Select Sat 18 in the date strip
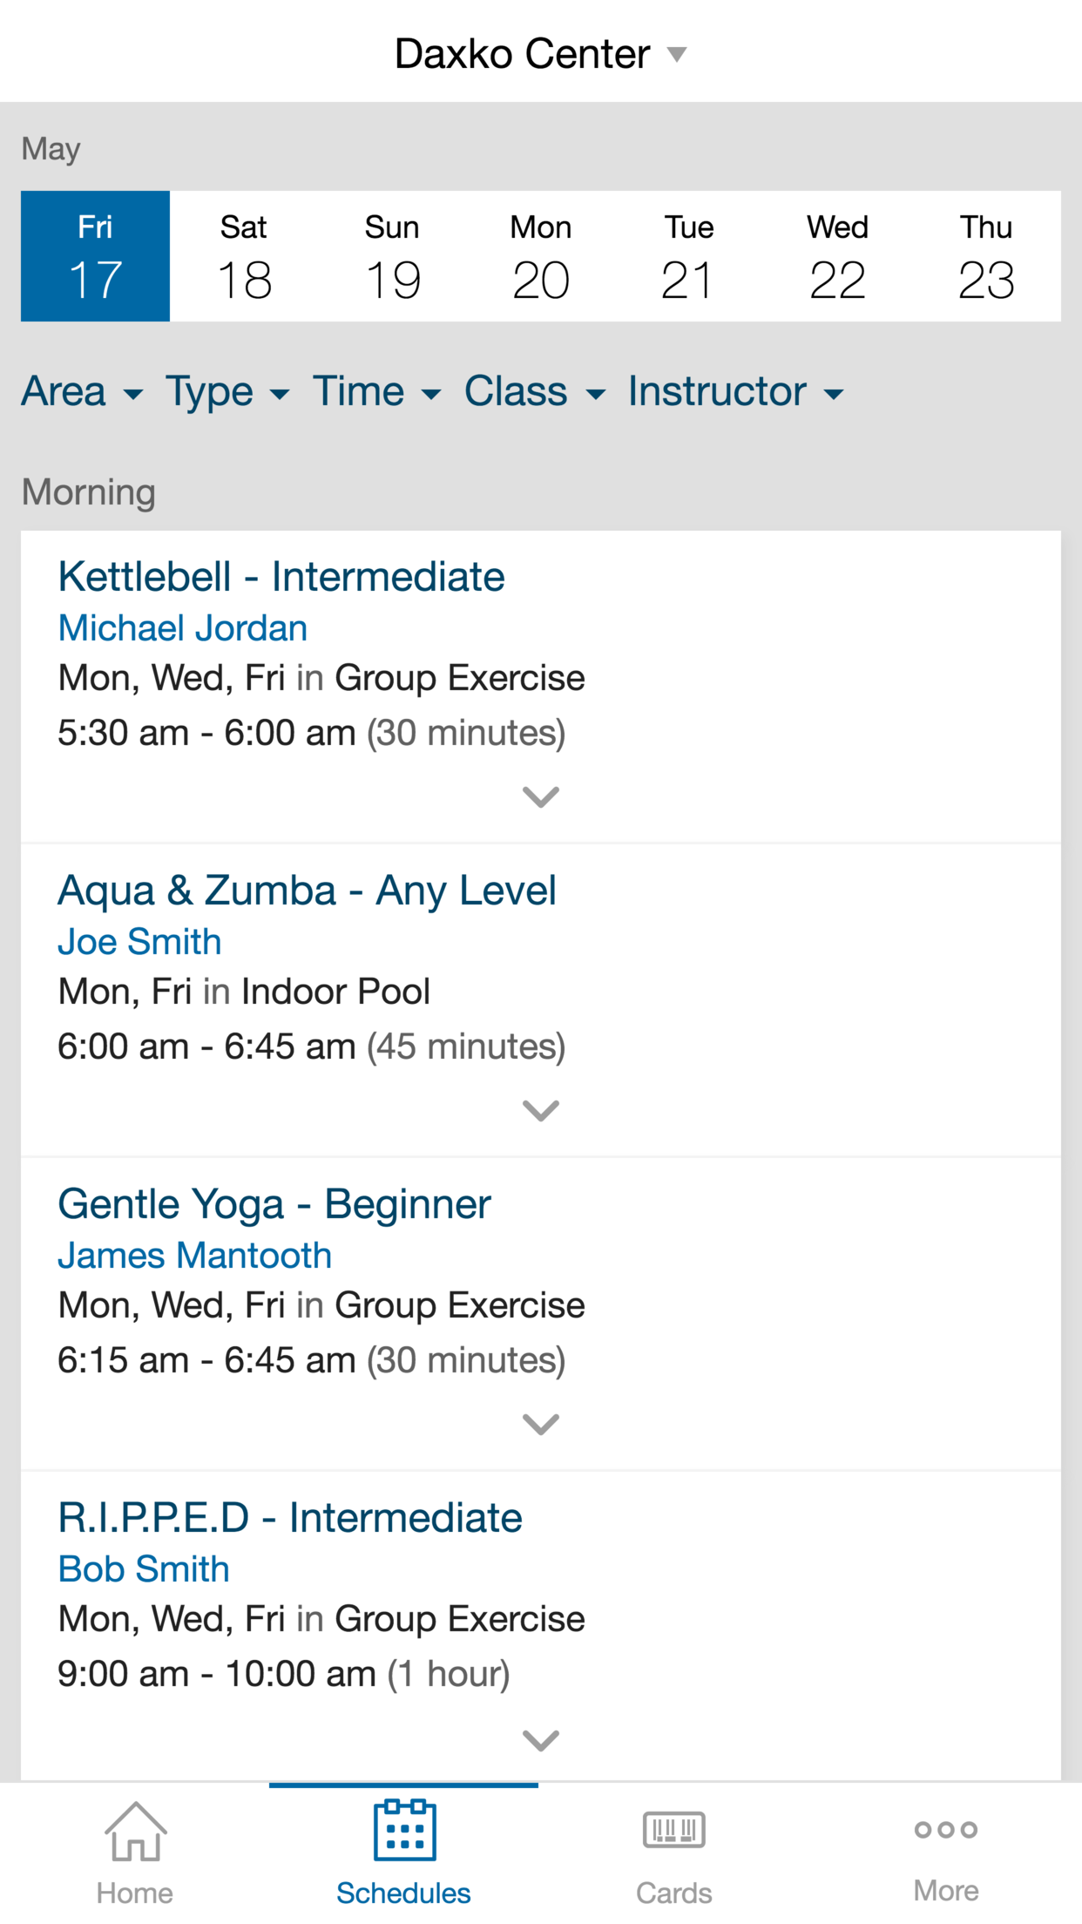The height and width of the screenshot is (1924, 1082). click(x=244, y=256)
